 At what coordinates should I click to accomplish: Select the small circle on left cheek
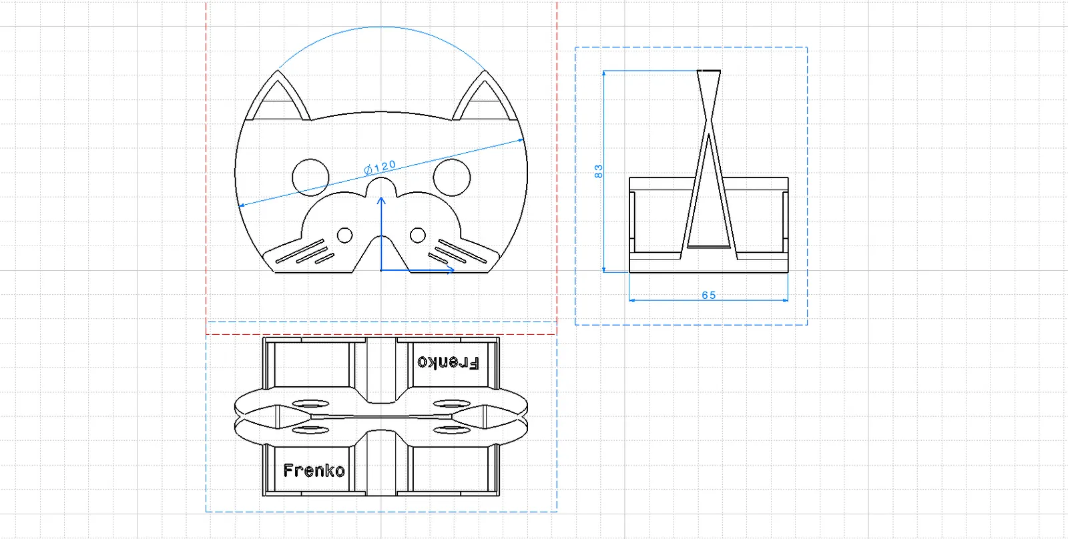[344, 235]
